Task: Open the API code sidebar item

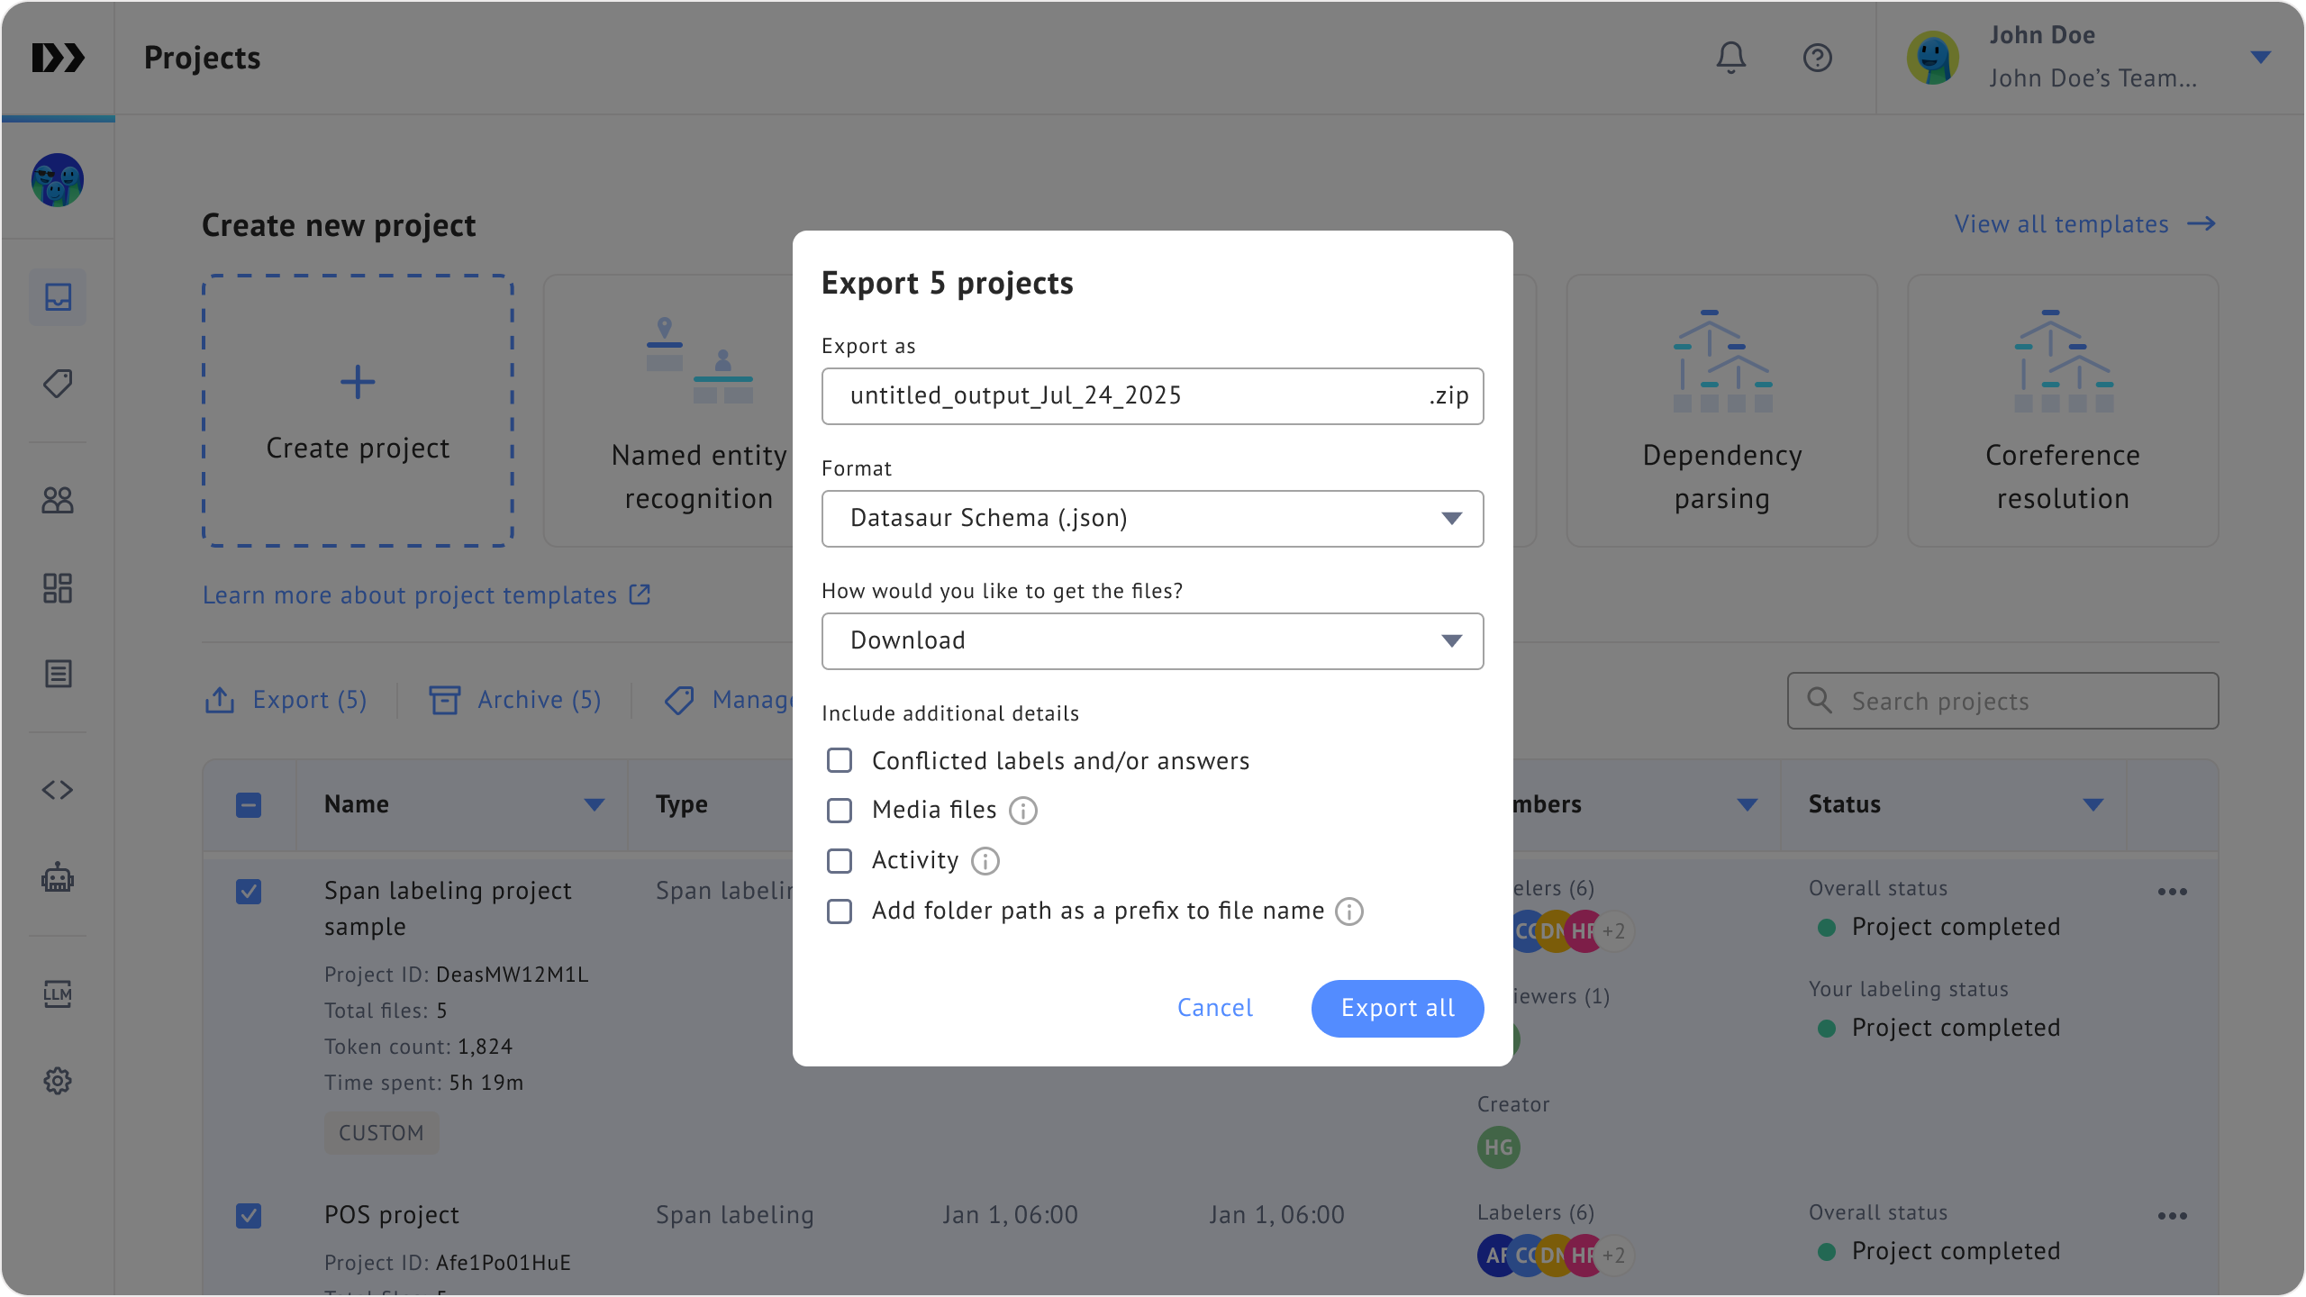Action: pos(58,790)
